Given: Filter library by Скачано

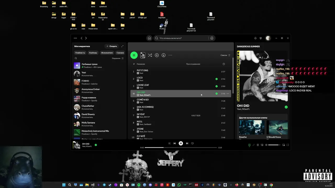Looking at the screenshot, I should [120, 53].
